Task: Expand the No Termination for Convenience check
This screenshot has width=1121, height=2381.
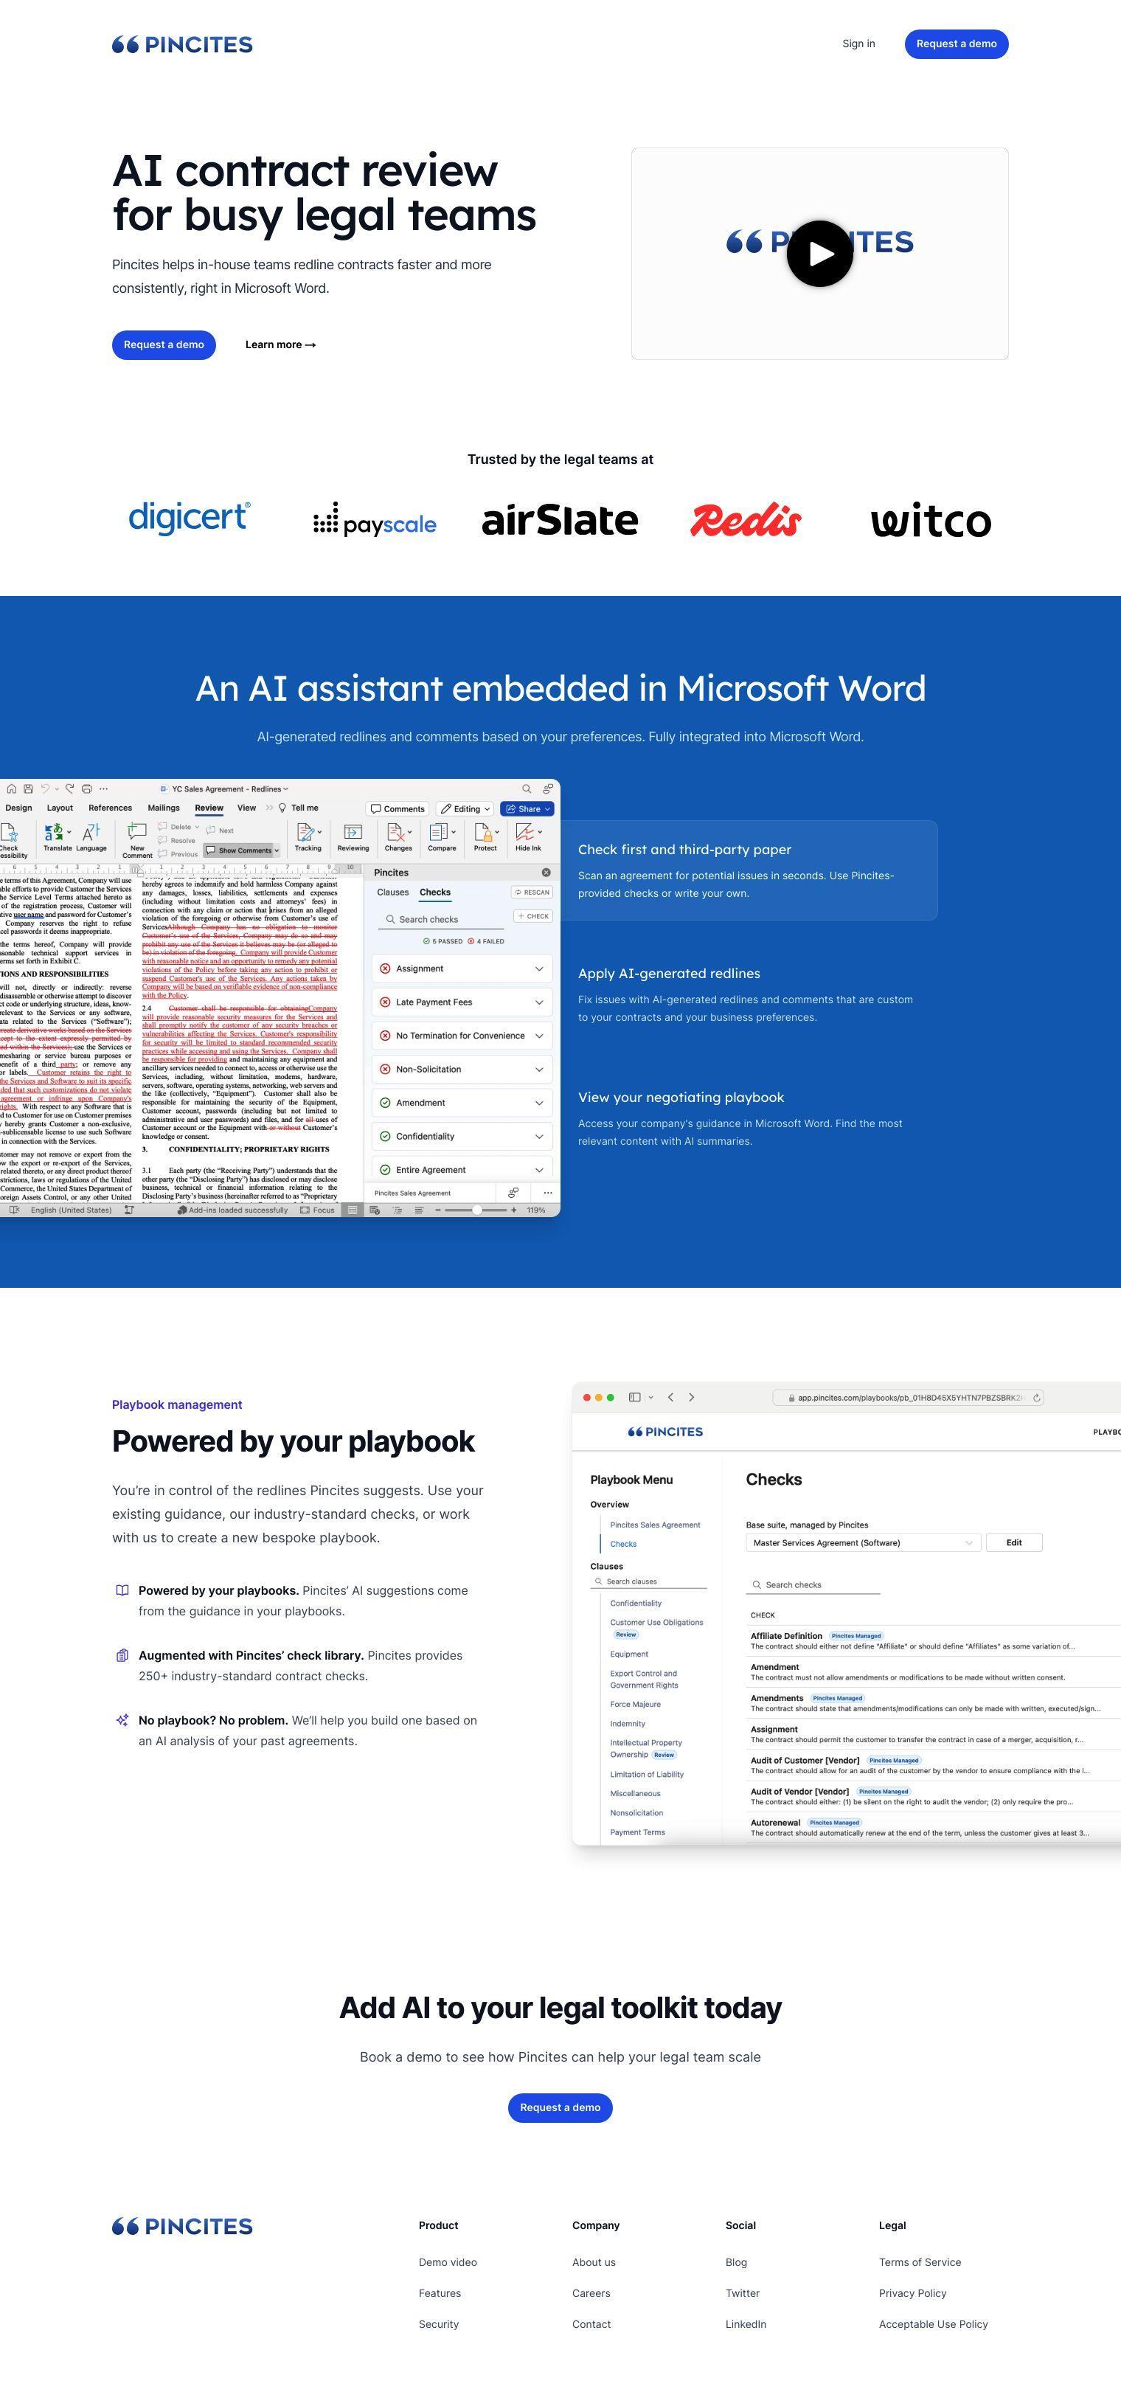Action: point(462,1035)
